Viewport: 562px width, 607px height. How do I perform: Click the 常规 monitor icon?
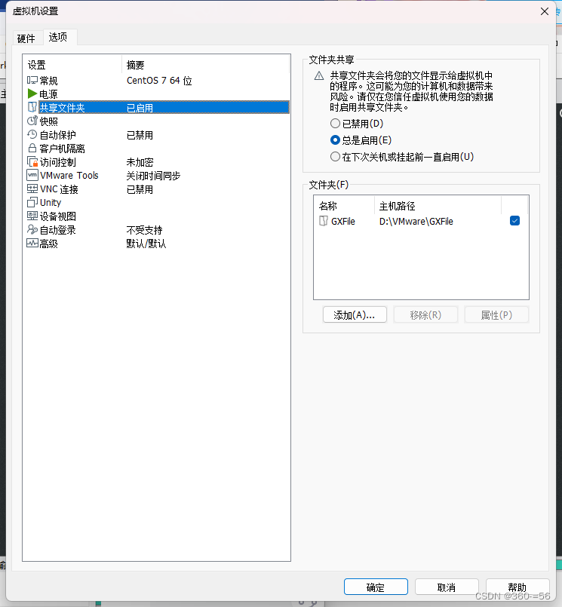click(x=32, y=80)
